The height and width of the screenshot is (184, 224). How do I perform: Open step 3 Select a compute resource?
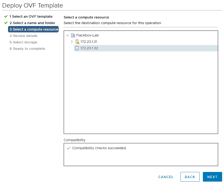(x=33, y=29)
